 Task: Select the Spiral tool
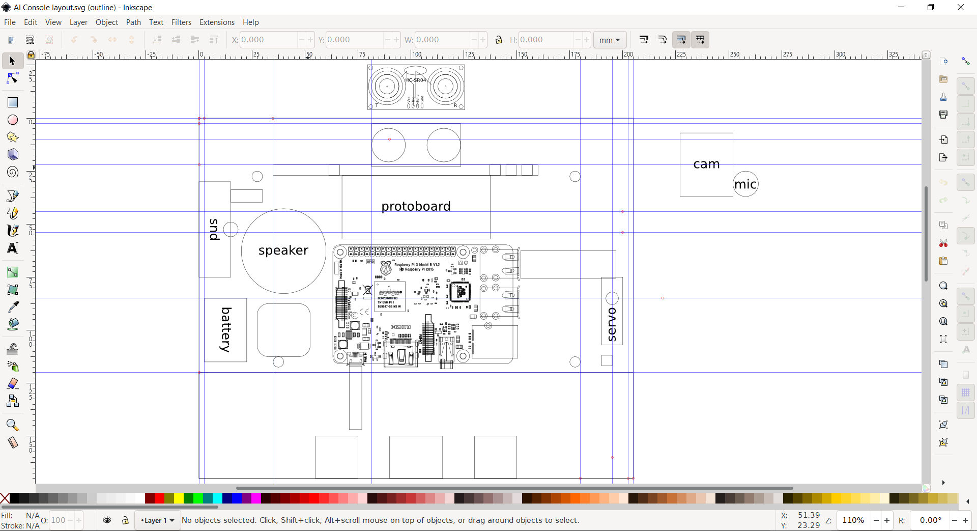click(12, 172)
